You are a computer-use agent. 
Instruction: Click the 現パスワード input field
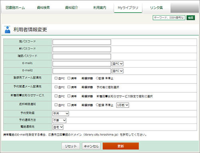tap(82, 42)
